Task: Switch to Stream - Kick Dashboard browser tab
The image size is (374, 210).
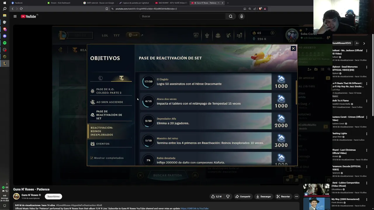Action: tap(64, 3)
